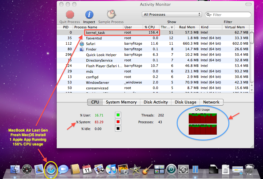
Task: Open Dashboard from the Dock
Action: click(x=27, y=169)
